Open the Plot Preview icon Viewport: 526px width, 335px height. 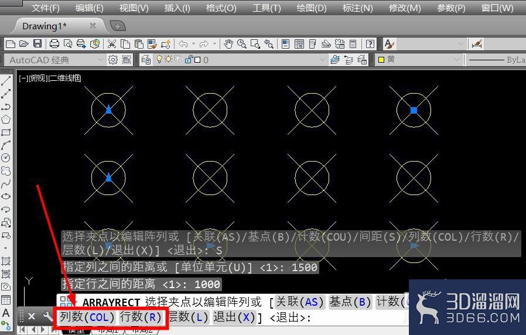(x=68, y=44)
